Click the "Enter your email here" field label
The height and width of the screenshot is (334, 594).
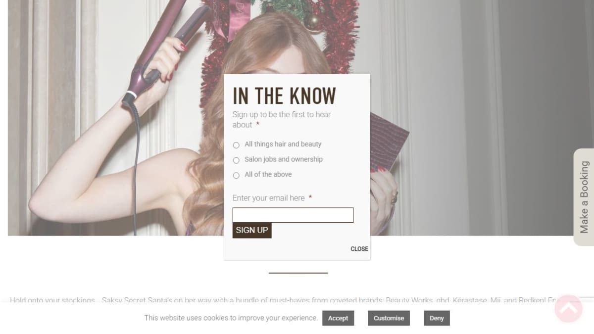pos(269,198)
